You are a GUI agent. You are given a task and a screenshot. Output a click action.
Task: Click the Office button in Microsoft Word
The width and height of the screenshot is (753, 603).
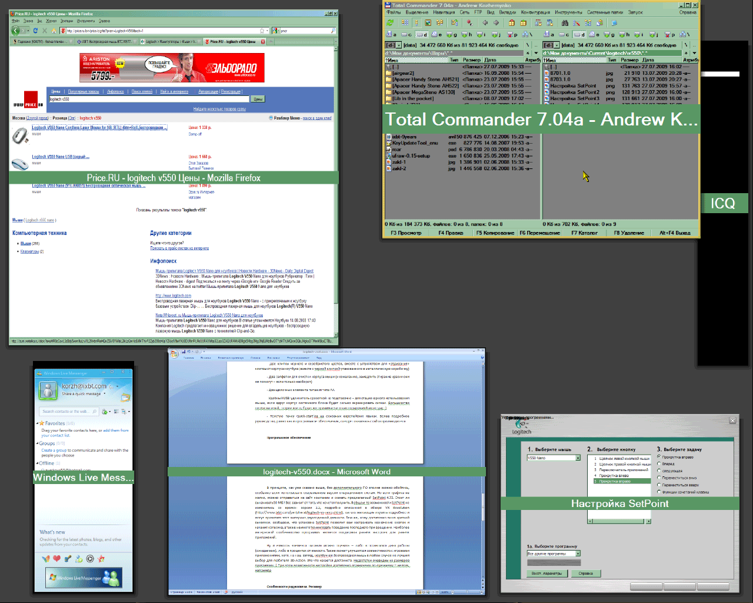pyautogui.click(x=174, y=353)
